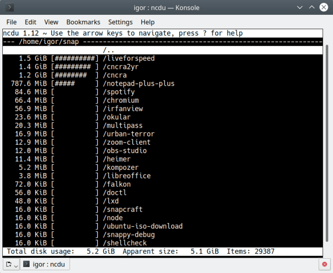Select the /libreoffice entry
Image resolution: width=333 pixels, height=273 pixels.
tap(163, 176)
